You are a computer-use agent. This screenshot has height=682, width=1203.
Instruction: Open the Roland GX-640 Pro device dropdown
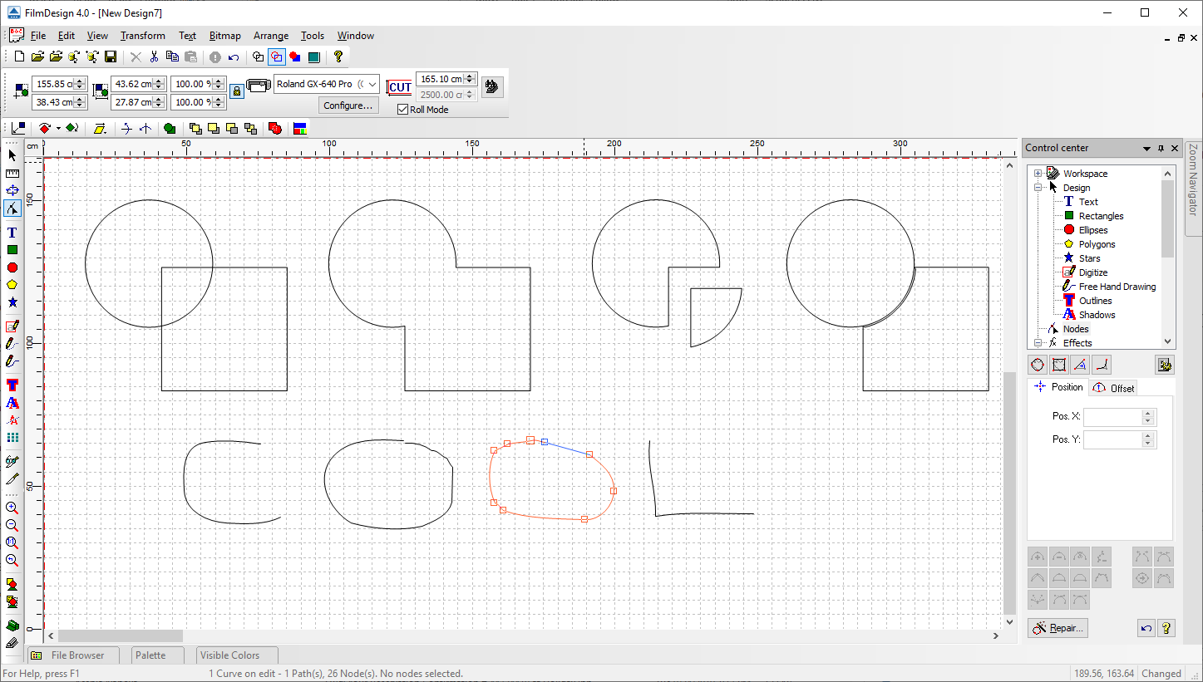point(371,84)
